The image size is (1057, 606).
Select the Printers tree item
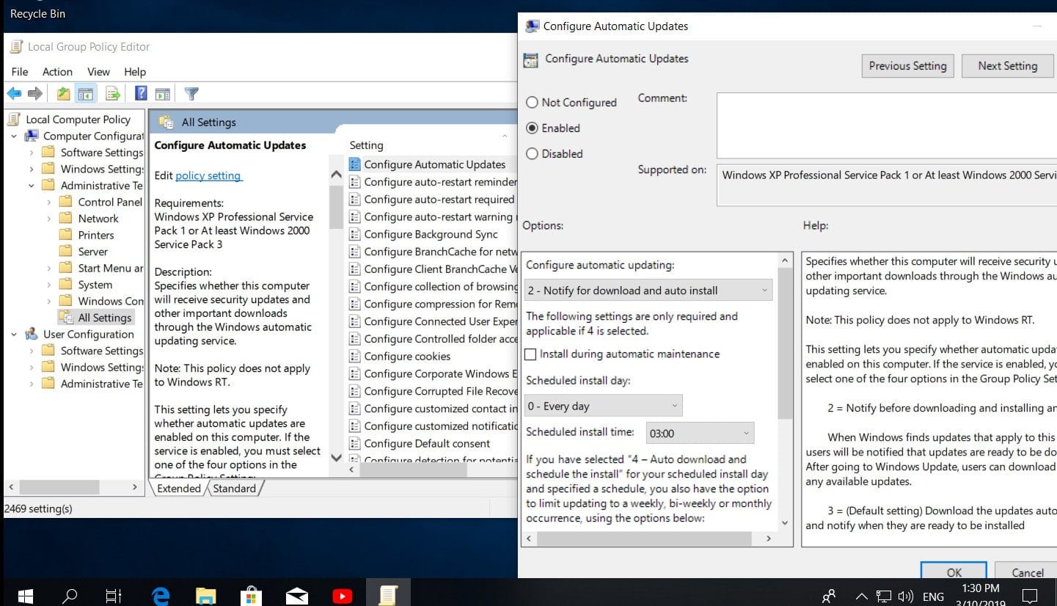96,235
